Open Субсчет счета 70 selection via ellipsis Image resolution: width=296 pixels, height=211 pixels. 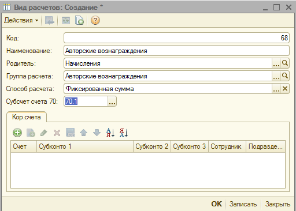112,101
